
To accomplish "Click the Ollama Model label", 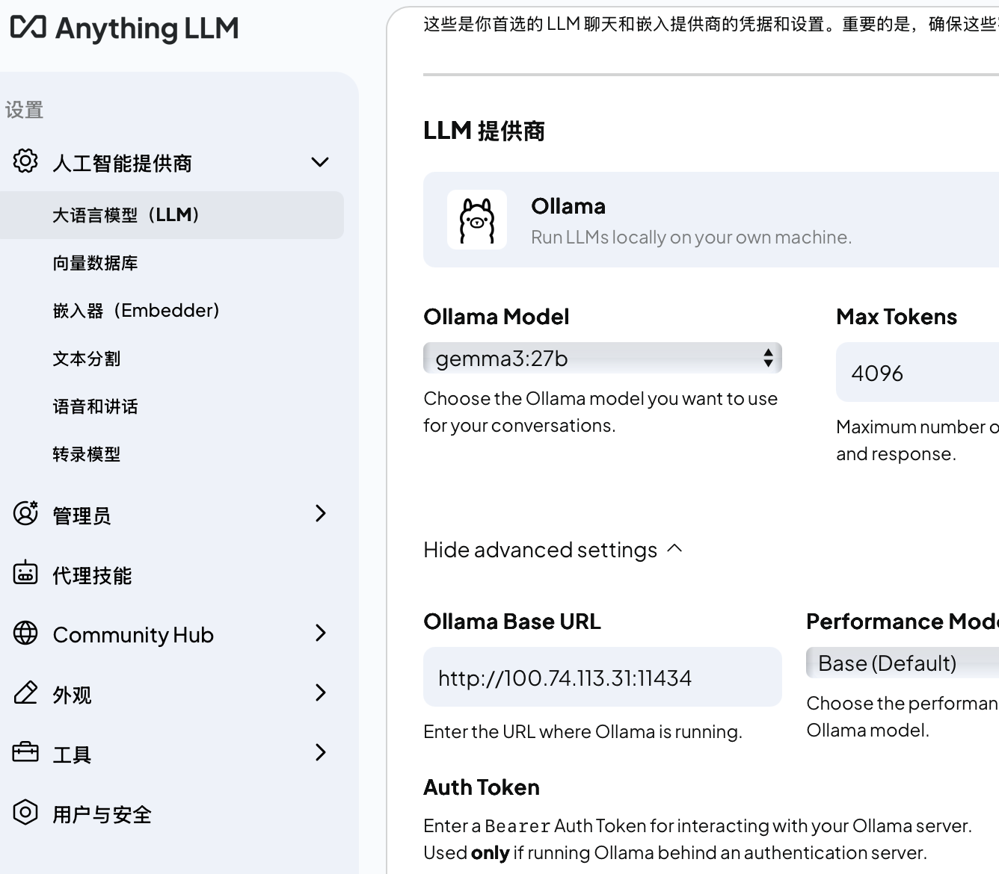I will (496, 317).
